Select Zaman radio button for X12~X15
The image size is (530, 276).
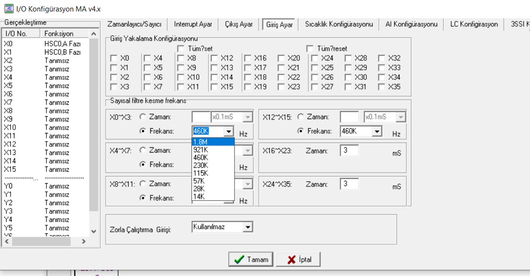(x=300, y=117)
